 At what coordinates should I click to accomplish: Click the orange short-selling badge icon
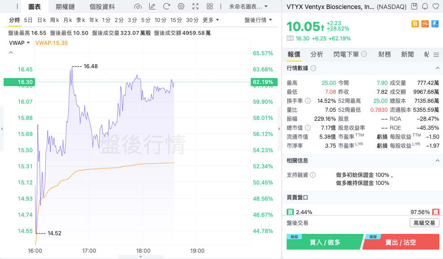click(425, 24)
